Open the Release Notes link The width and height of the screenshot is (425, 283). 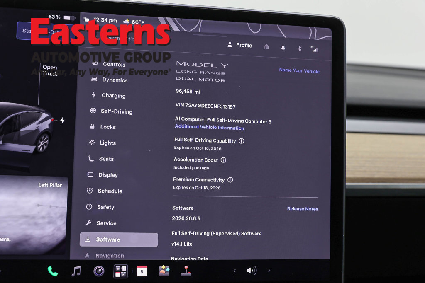(303, 209)
